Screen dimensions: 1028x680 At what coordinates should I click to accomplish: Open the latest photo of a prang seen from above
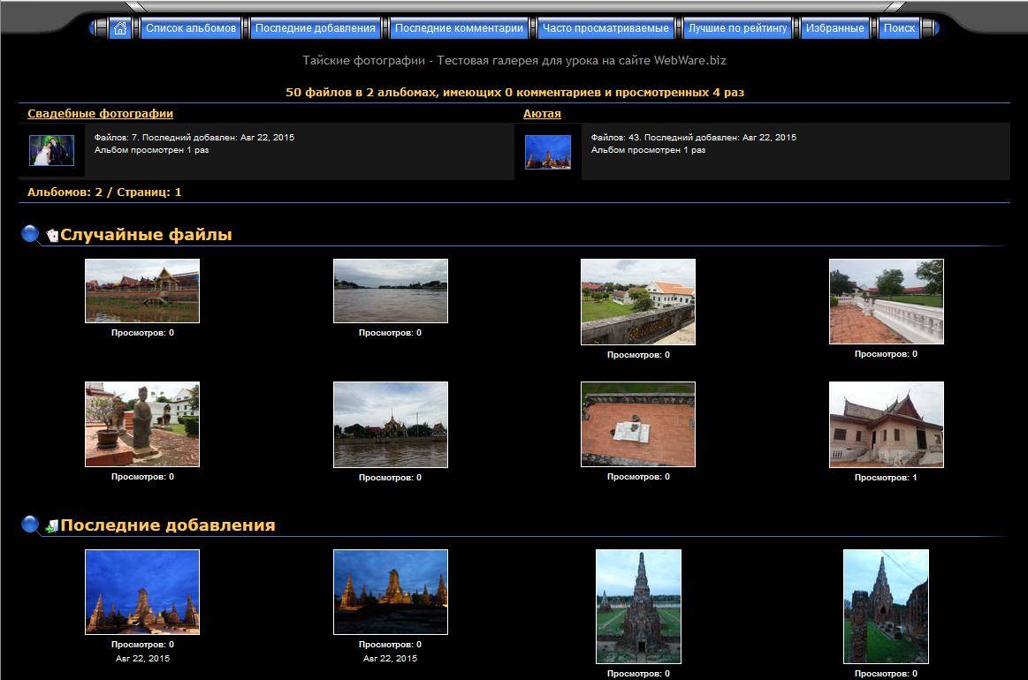(638, 607)
